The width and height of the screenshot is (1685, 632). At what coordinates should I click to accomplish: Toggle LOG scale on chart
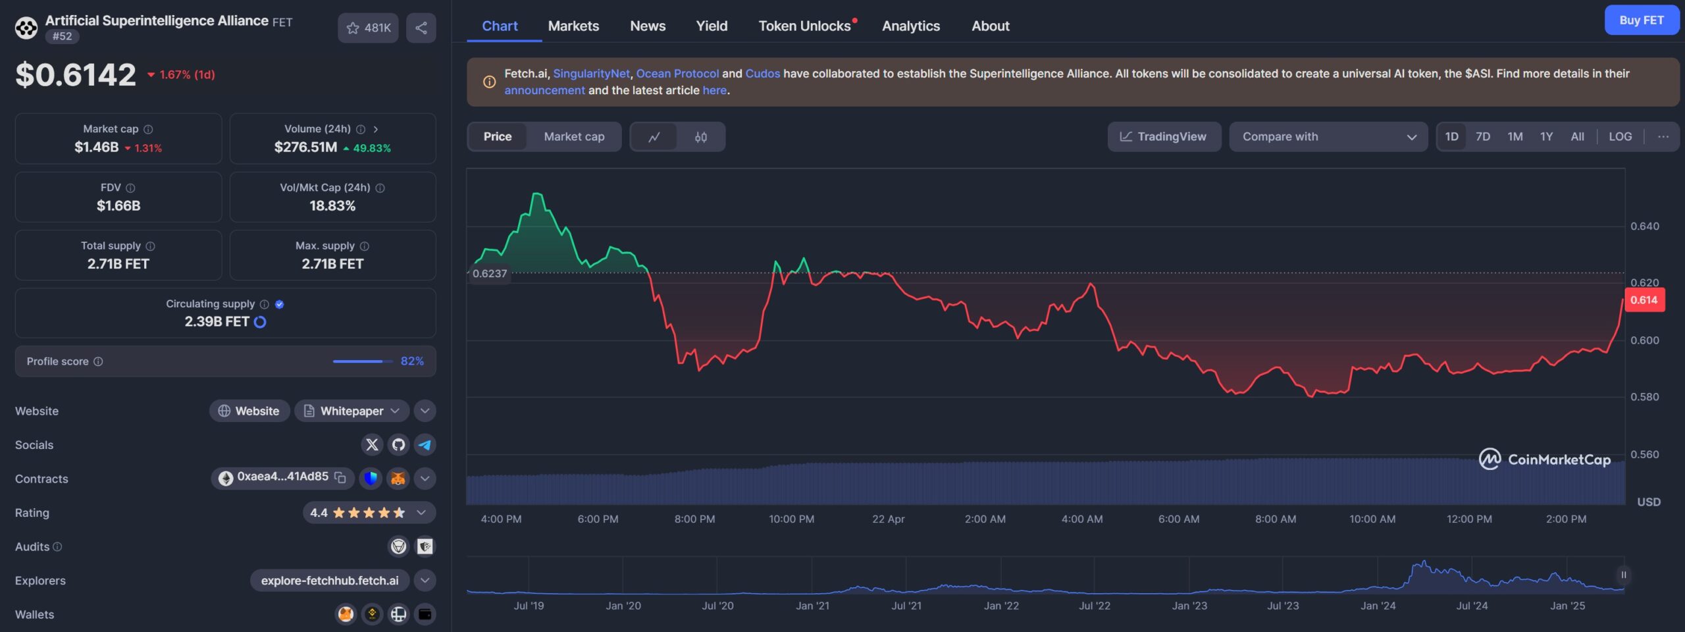1620,137
